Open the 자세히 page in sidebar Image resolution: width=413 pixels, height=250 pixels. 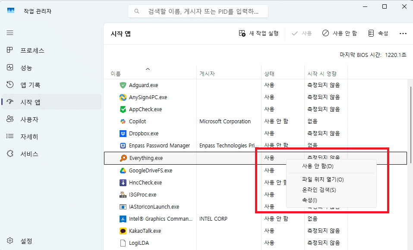[x=51, y=136]
